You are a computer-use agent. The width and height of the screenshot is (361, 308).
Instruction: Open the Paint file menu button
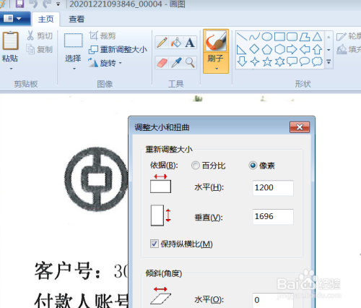tap(14, 19)
